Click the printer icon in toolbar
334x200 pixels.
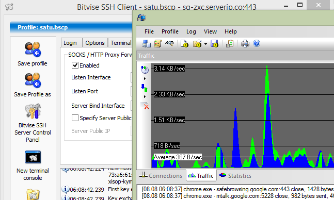pos(245,44)
